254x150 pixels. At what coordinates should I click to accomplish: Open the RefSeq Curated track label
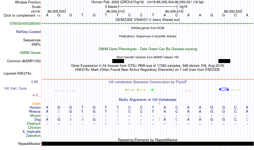[x=28, y=32]
